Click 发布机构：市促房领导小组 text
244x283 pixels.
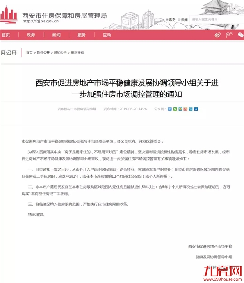pos(77,109)
